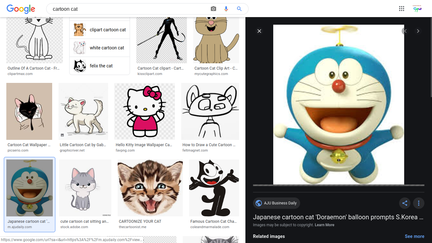Open the black cat with staff clipart thumbnail
The height and width of the screenshot is (243, 432).
click(x=162, y=40)
